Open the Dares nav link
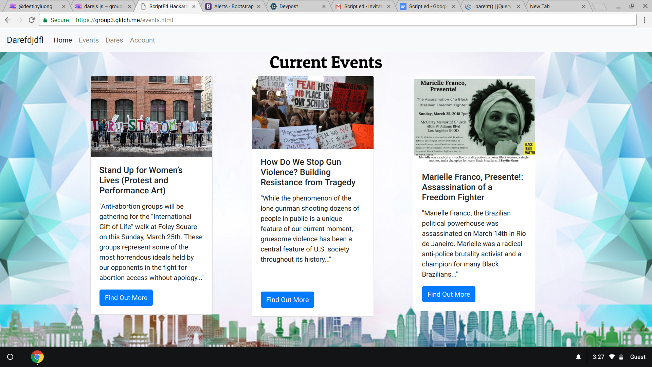 coord(114,40)
